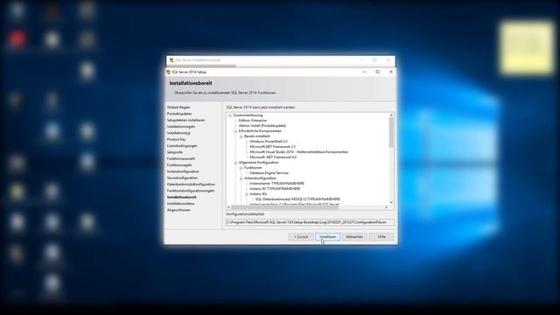Click the summary tree's horizontal scrollbar thumb

284,207
